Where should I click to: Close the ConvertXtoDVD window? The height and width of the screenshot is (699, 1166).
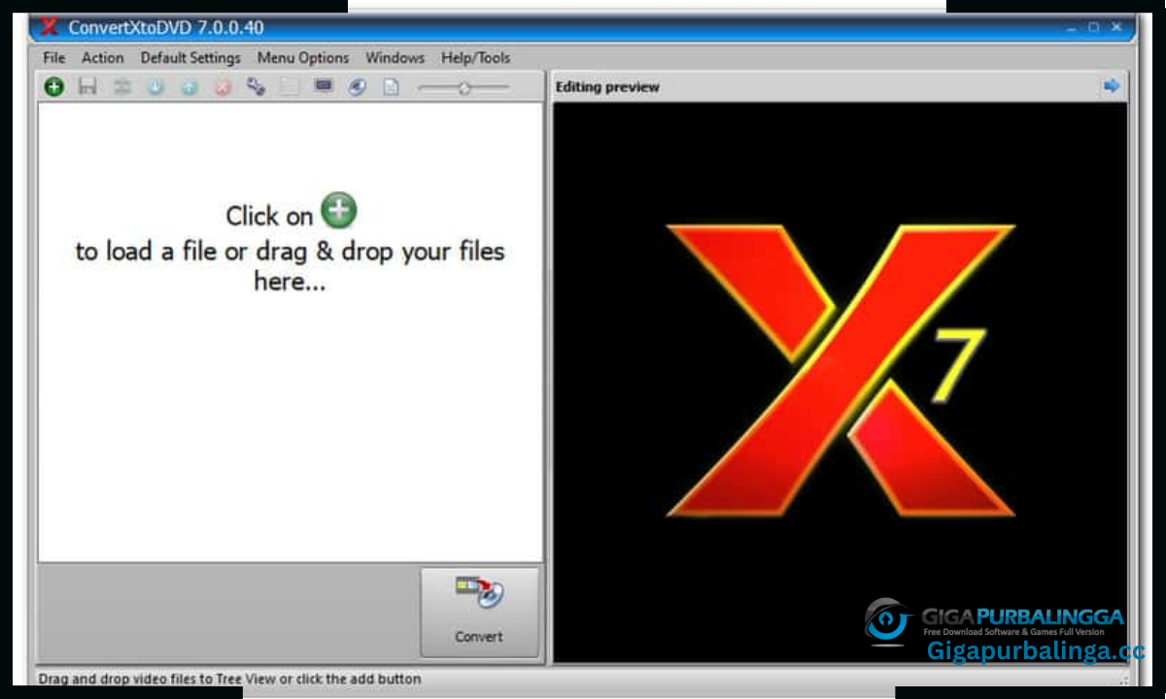coord(1117,27)
